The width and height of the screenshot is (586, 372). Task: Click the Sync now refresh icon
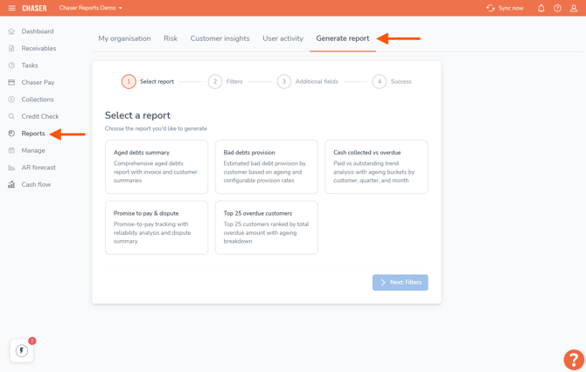pos(491,8)
